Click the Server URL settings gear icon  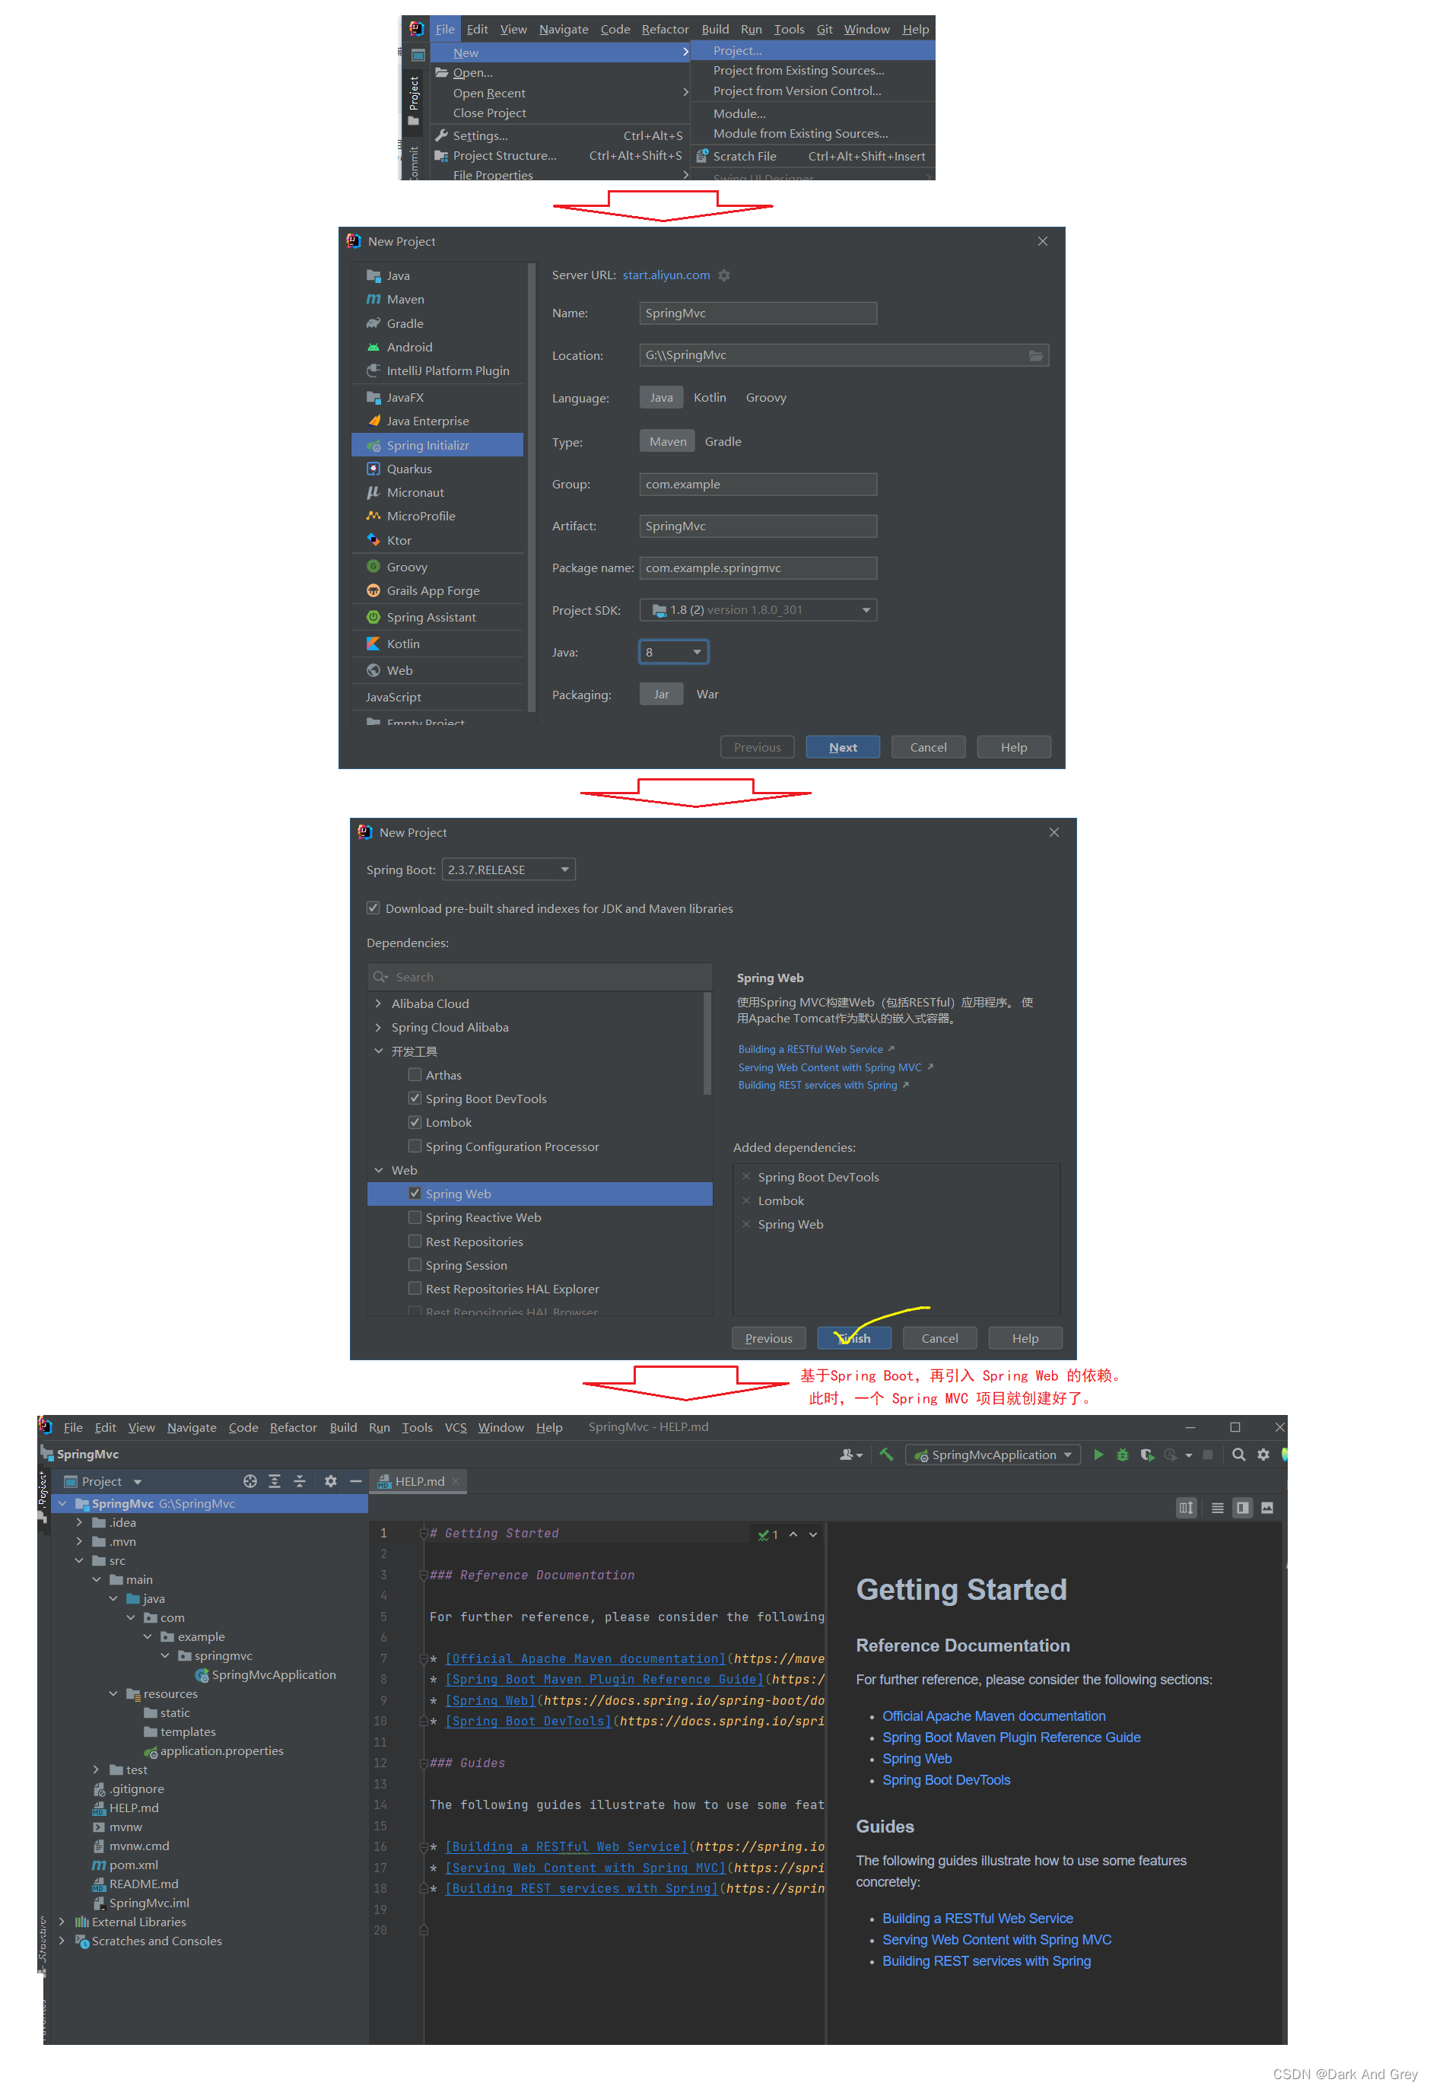tap(724, 275)
